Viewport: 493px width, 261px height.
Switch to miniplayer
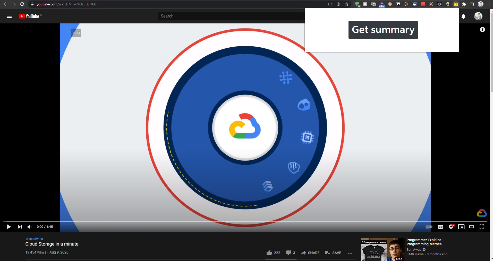[x=461, y=227]
